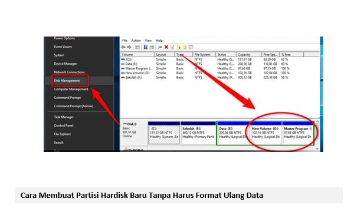Select the Sekolah (F:) partition block in Disk 0
This screenshot has width=354, height=215.
pos(198,133)
